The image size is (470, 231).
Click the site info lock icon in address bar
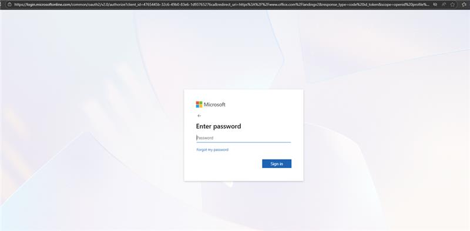[x=9, y=5]
